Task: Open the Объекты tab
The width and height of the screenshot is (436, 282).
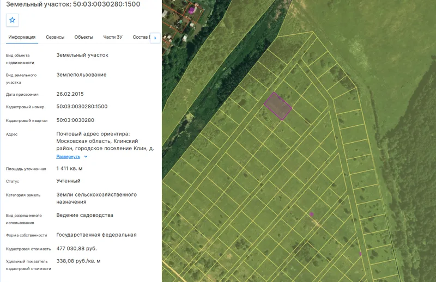Action: pos(83,37)
